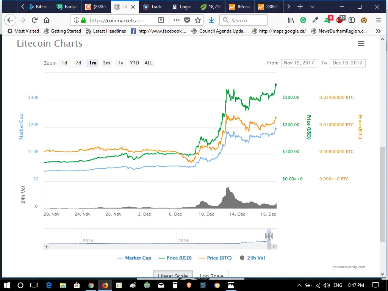This screenshot has width=388, height=291.
Task: Toggle reader view icon in address bar
Action: tap(161, 20)
